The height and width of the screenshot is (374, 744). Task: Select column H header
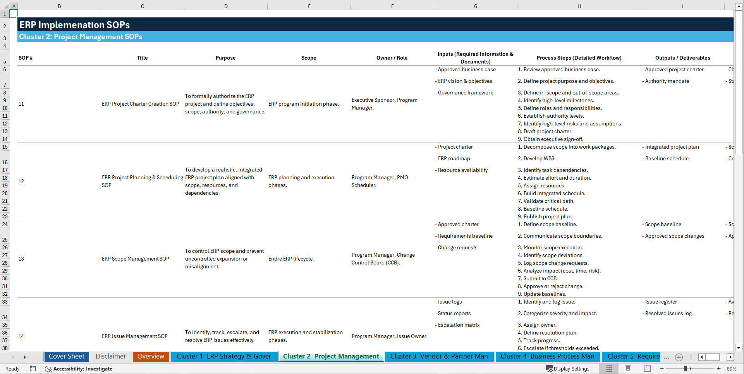coord(579,6)
